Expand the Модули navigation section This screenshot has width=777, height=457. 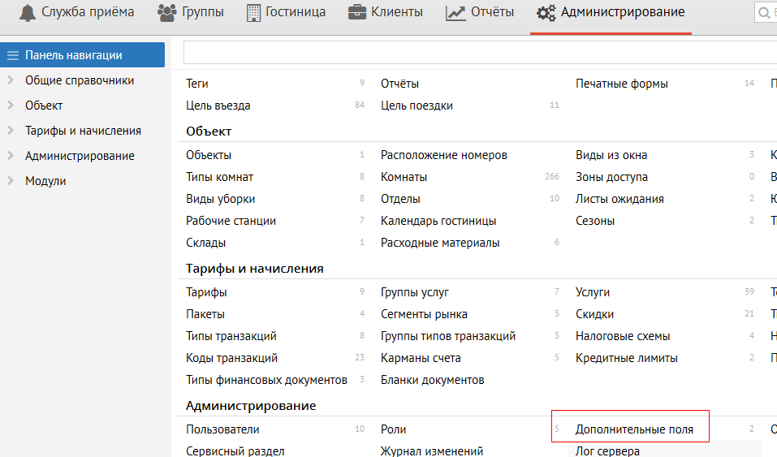[11, 181]
